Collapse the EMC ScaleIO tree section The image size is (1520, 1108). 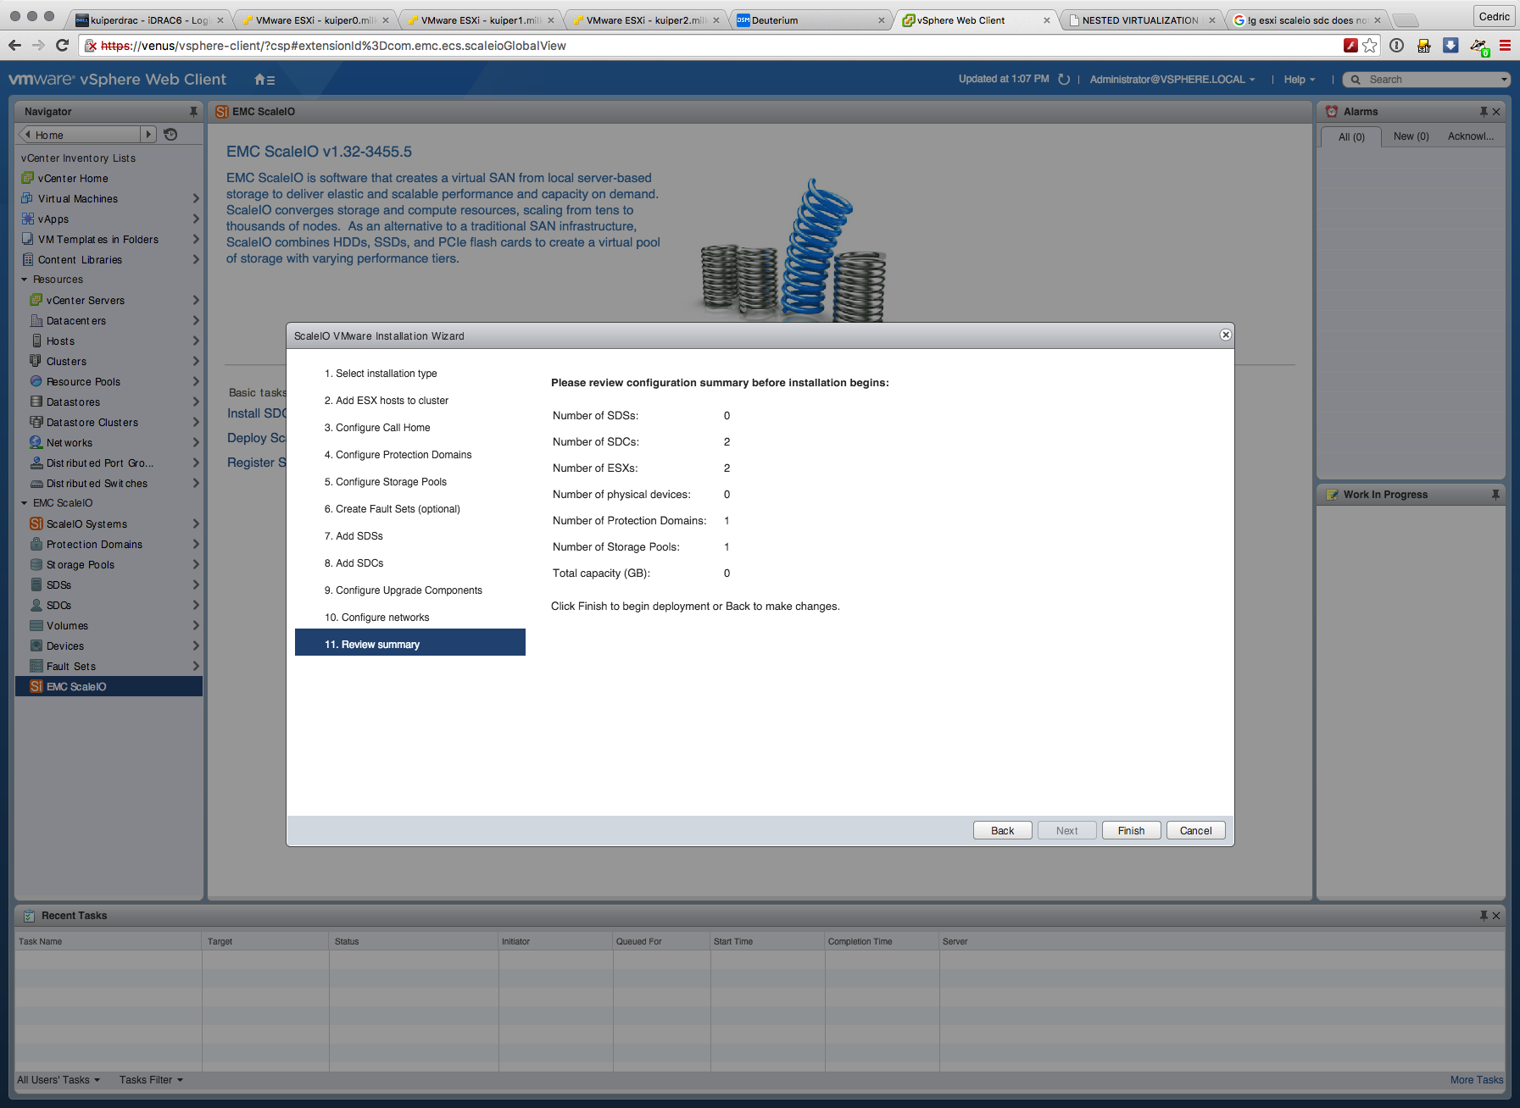(25, 503)
